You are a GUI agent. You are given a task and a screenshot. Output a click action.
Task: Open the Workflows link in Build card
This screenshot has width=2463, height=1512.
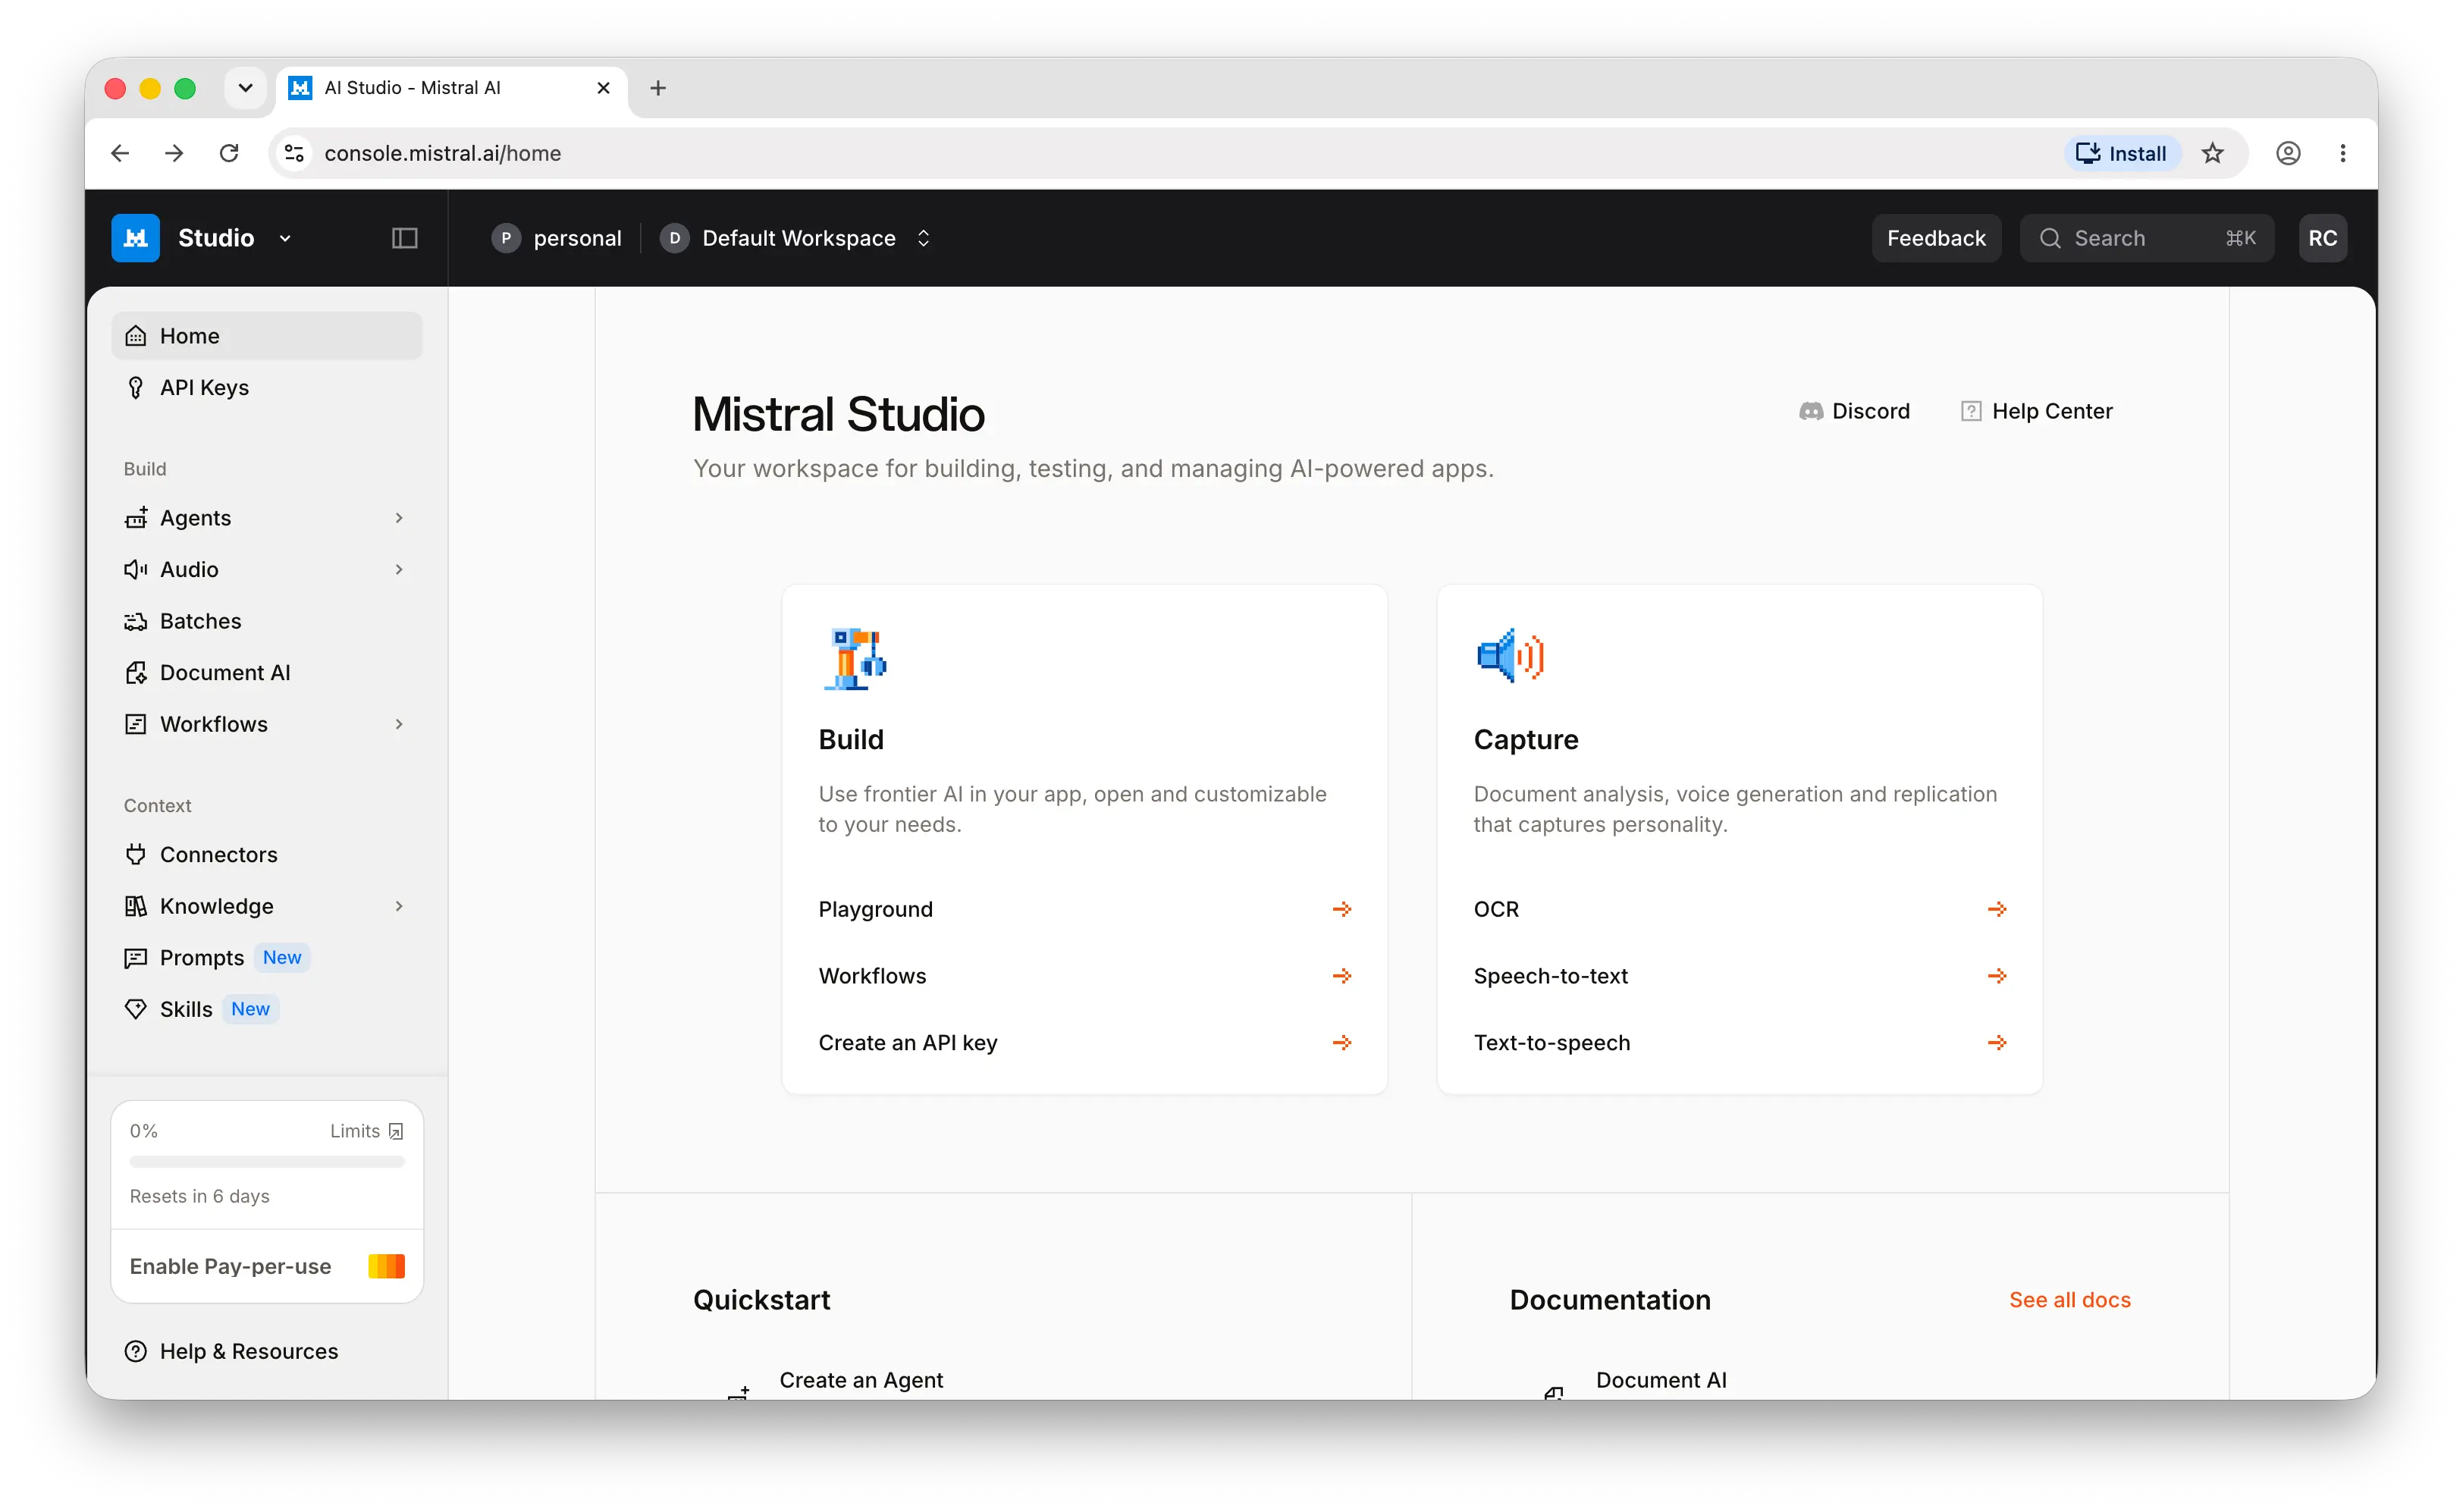click(x=1084, y=976)
